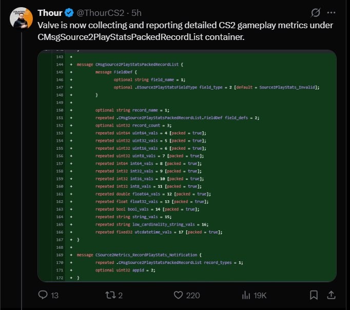Screen dimensions: 350x310
Task: Click the share upload arrow icon
Action: point(332,295)
